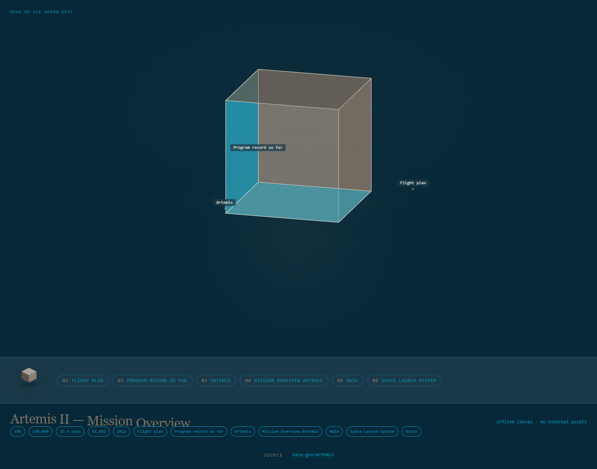Select the 06 Space Launch System tab
This screenshot has width=597, height=469.
coord(404,381)
